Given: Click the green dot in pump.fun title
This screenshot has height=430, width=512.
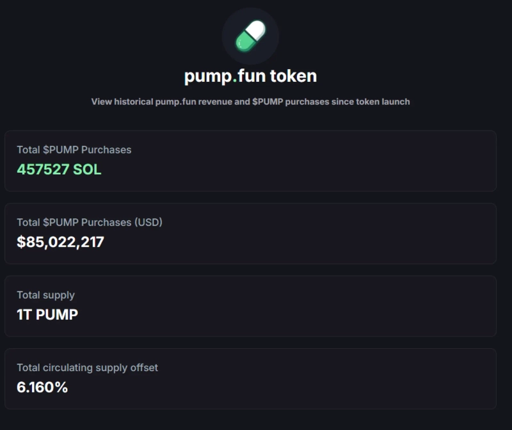Looking at the screenshot, I should tap(235, 81).
